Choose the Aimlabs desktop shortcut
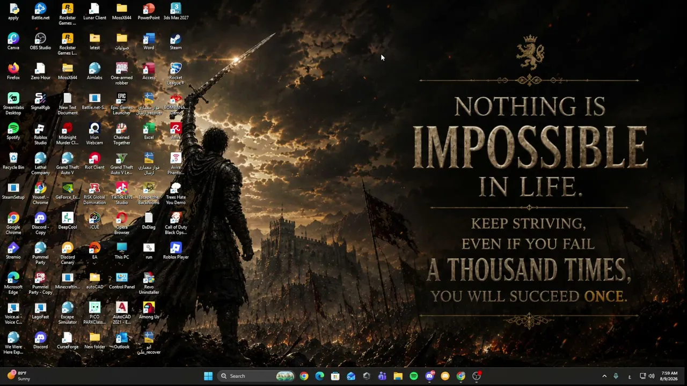The width and height of the screenshot is (687, 386). [x=94, y=72]
